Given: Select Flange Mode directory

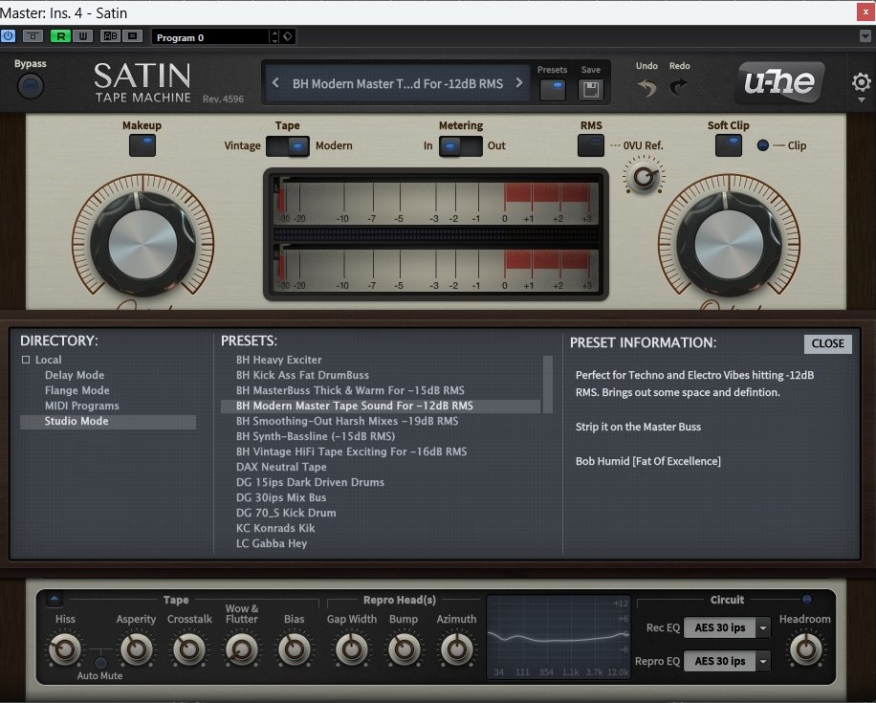Looking at the screenshot, I should pos(77,390).
